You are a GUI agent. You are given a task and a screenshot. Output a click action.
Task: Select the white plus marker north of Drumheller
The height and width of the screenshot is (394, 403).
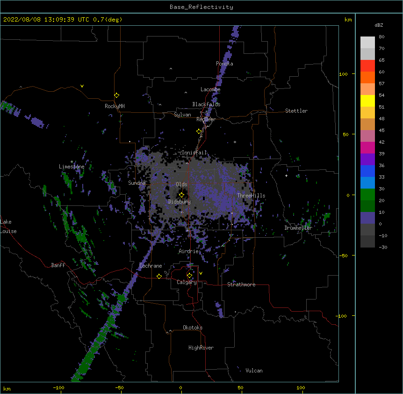click(286, 175)
